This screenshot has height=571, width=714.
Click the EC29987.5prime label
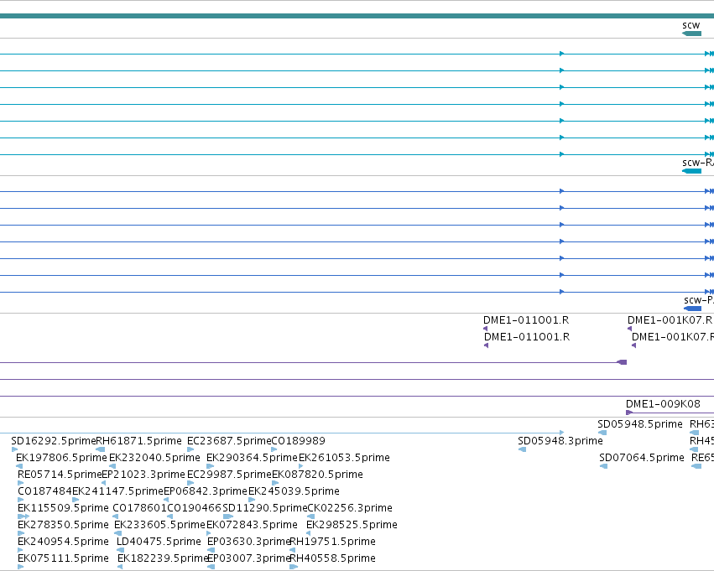point(230,475)
